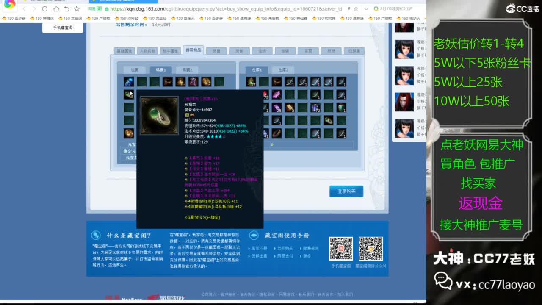The height and width of the screenshot is (305, 542).
Task: Go back with the browser back arrow
Action: 24,9
